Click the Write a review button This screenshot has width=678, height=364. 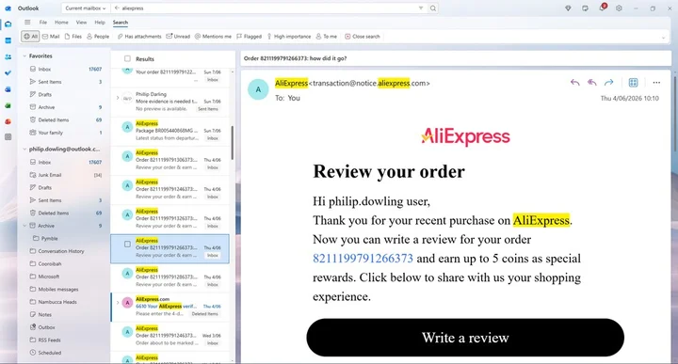[465, 338]
